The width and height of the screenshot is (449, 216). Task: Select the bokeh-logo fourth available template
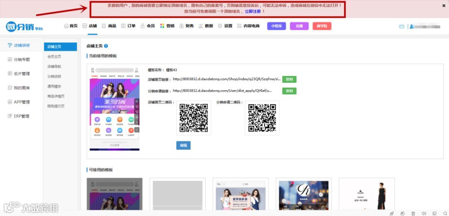point(303,194)
